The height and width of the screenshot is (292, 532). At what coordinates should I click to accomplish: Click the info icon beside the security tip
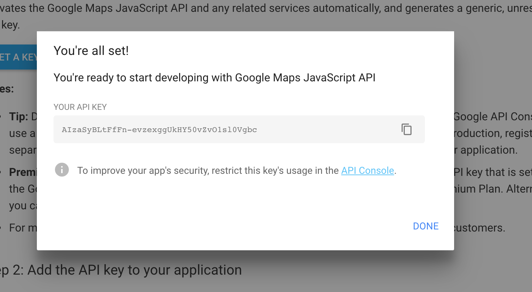pyautogui.click(x=62, y=170)
